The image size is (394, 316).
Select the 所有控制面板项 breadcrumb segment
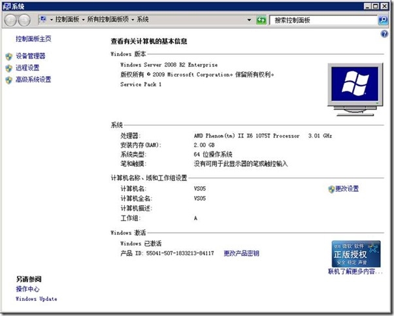coord(108,20)
